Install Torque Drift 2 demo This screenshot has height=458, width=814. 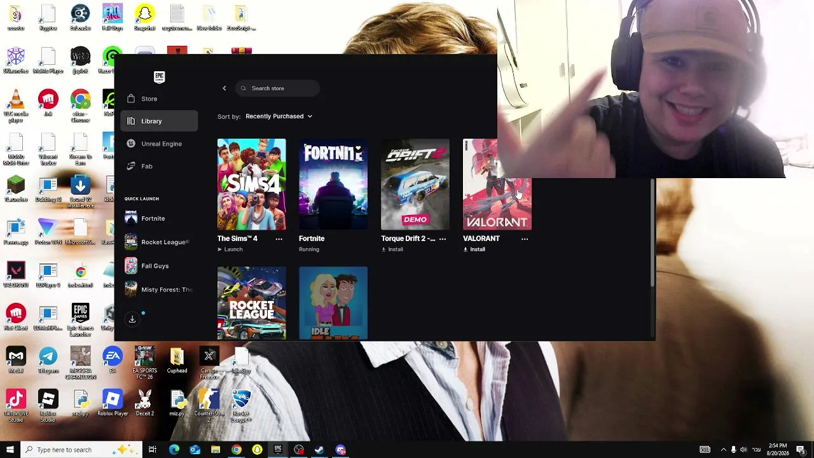(x=392, y=249)
